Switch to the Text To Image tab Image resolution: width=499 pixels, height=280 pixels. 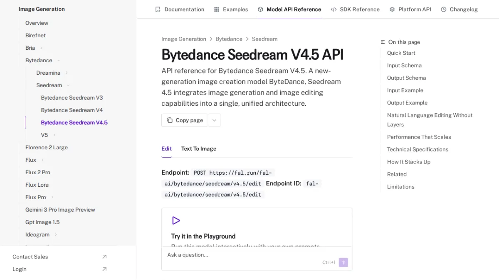[199, 149]
